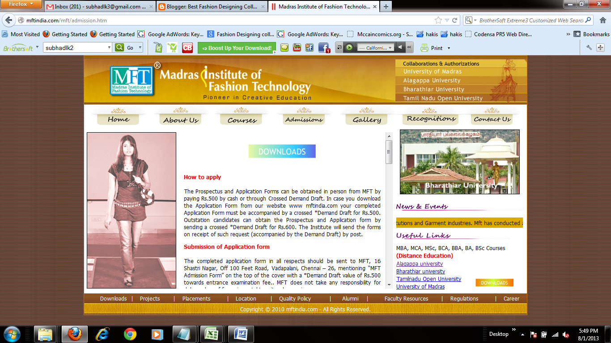Open Windows Explorer from taskbar

45,334
